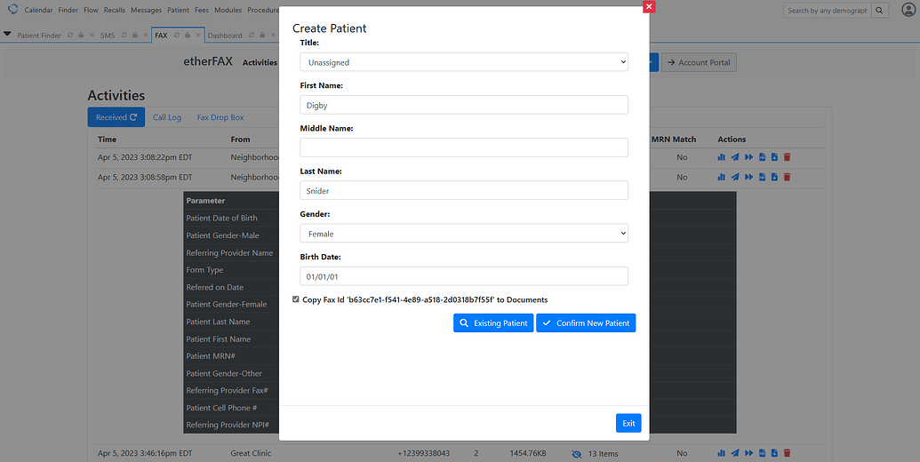Click trash icon in Great Clinic row
This screenshot has width=920, height=462.
788,452
